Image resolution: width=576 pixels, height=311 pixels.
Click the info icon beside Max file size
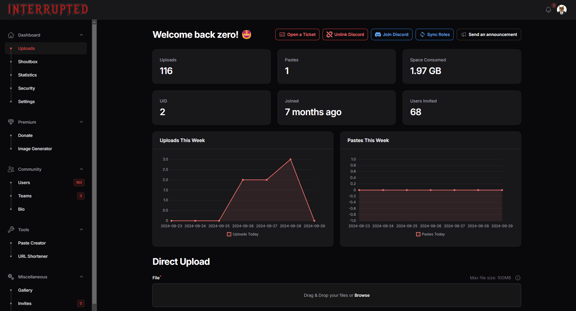click(518, 278)
